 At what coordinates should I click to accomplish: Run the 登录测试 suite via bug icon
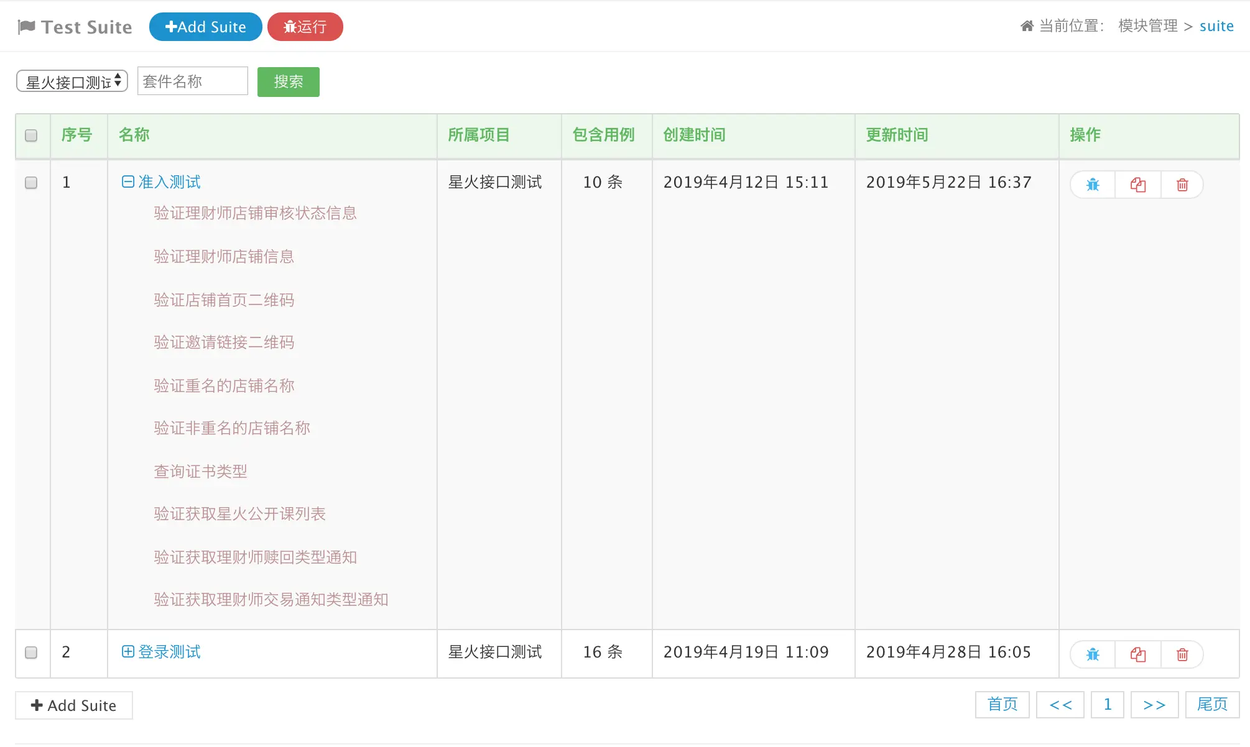pos(1093,654)
